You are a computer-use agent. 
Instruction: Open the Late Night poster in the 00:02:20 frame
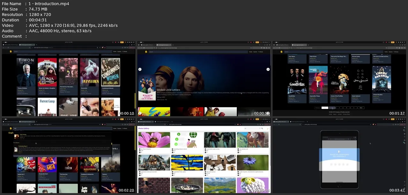[x=89, y=188]
